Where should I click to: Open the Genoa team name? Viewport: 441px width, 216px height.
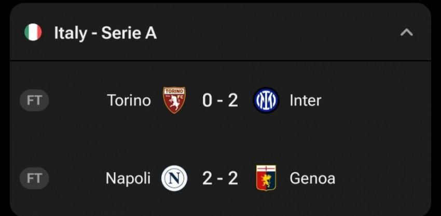[312, 178]
